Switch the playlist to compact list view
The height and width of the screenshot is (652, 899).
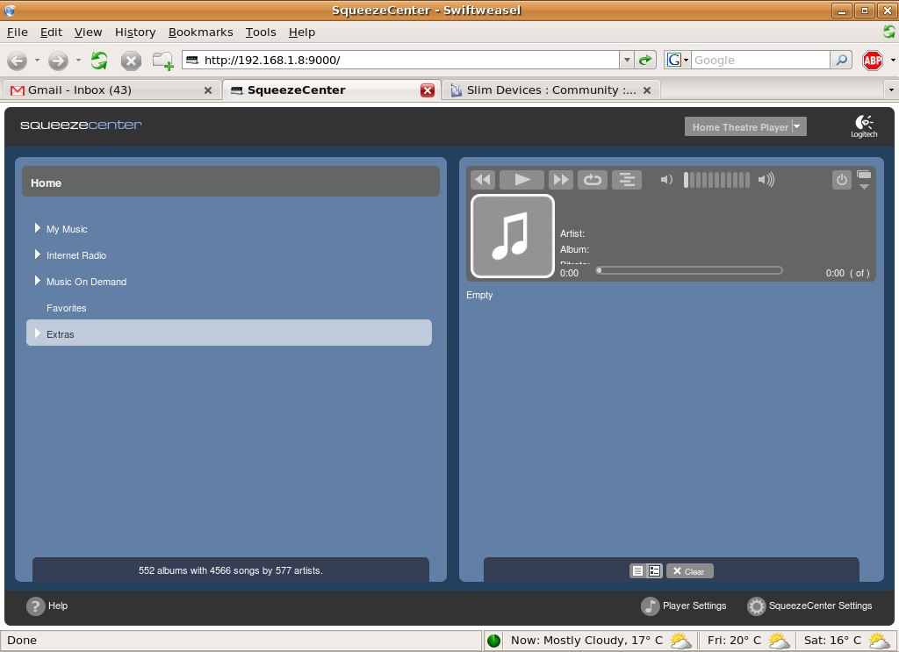(637, 571)
